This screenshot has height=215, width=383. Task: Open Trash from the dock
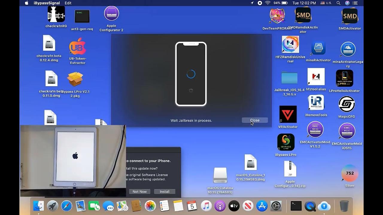pos(344,206)
